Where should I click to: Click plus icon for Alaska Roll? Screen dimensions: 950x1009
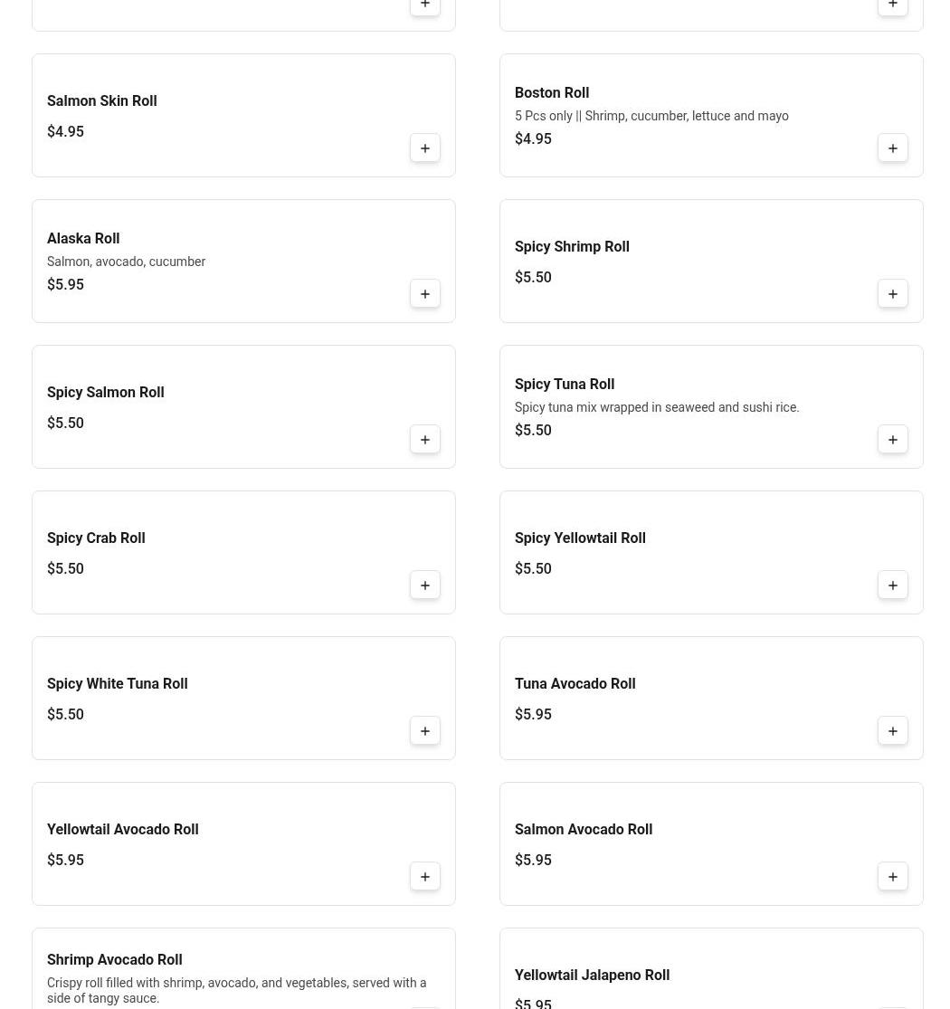pyautogui.click(x=425, y=294)
